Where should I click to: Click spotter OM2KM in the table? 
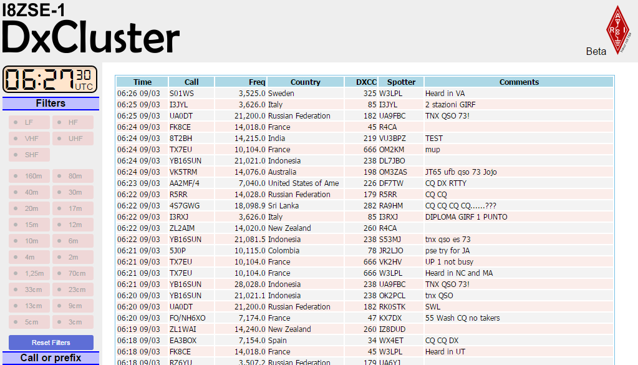click(x=392, y=150)
